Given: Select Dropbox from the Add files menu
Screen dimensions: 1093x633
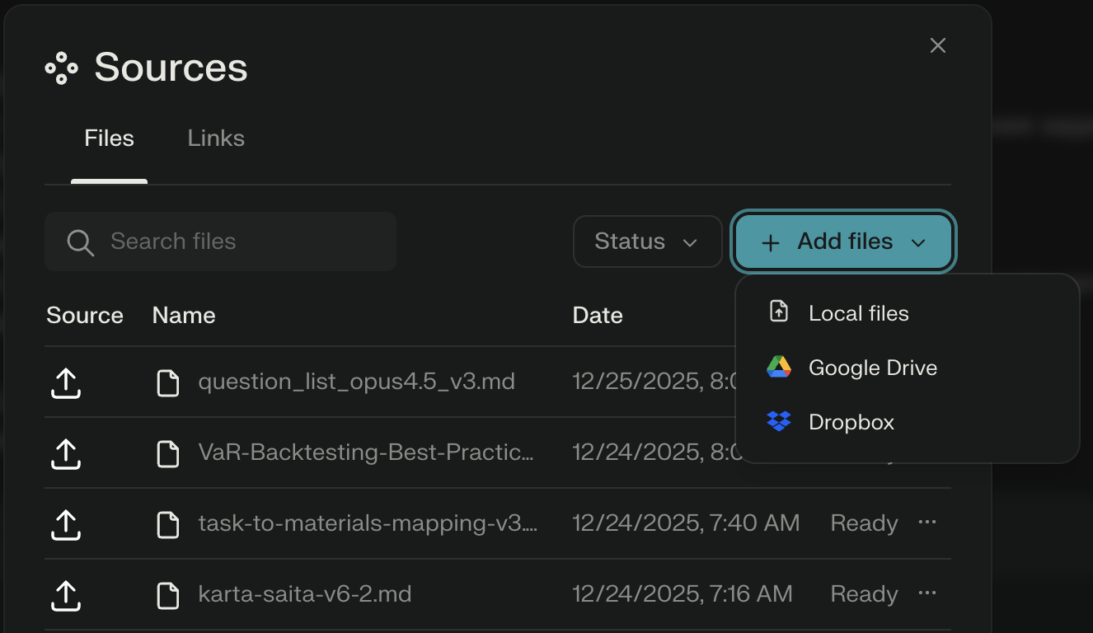Looking at the screenshot, I should 851,422.
